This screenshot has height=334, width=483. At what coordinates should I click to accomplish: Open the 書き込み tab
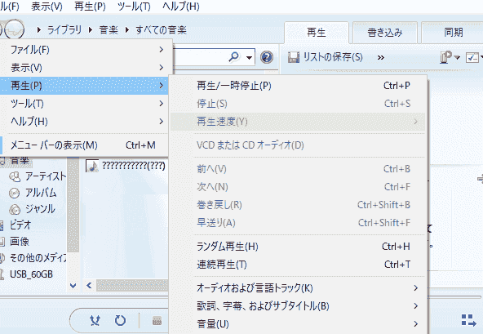(x=385, y=33)
